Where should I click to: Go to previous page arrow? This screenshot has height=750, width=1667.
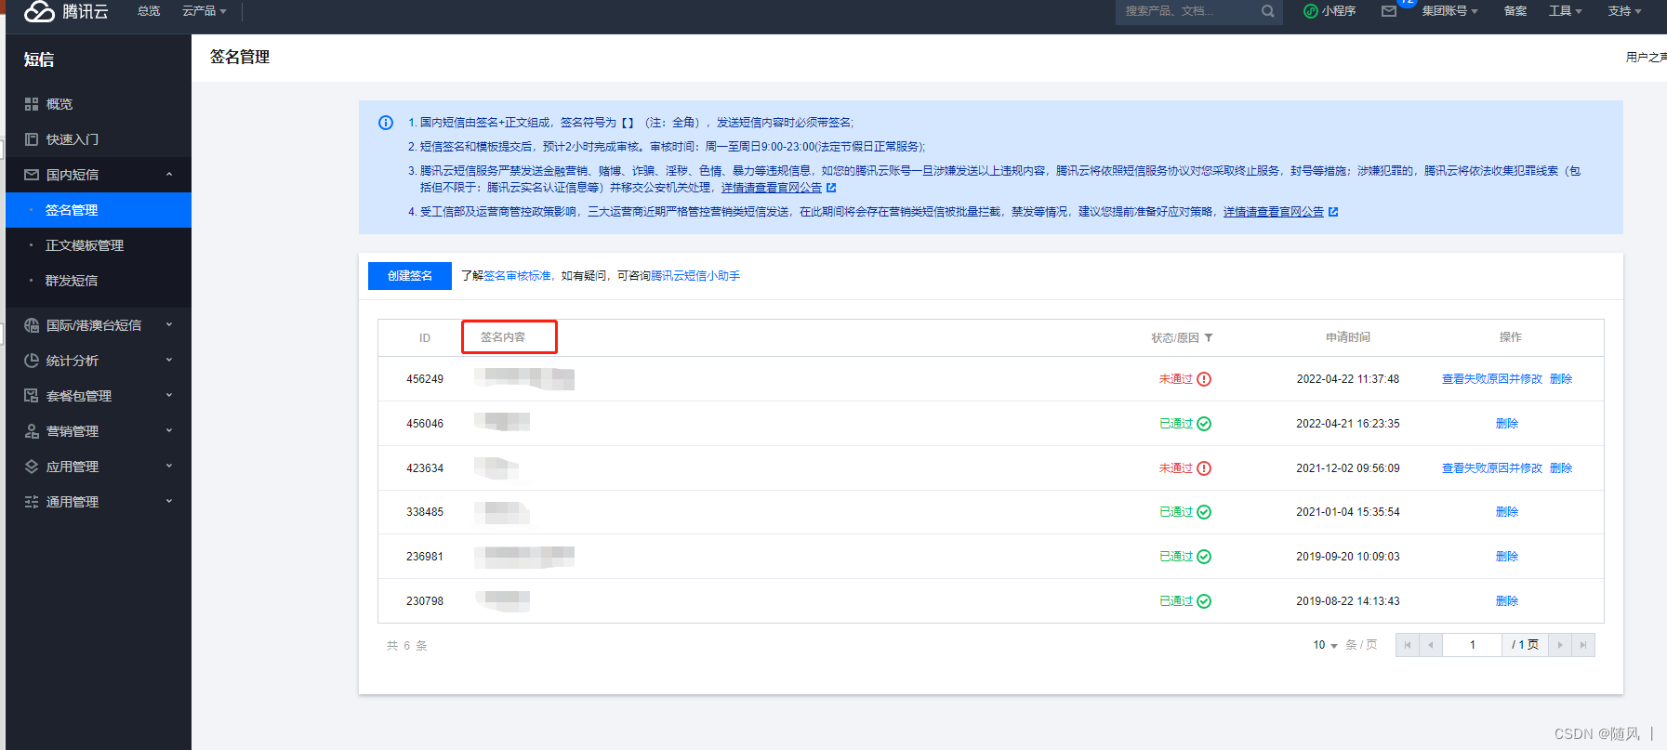[x=1431, y=645]
